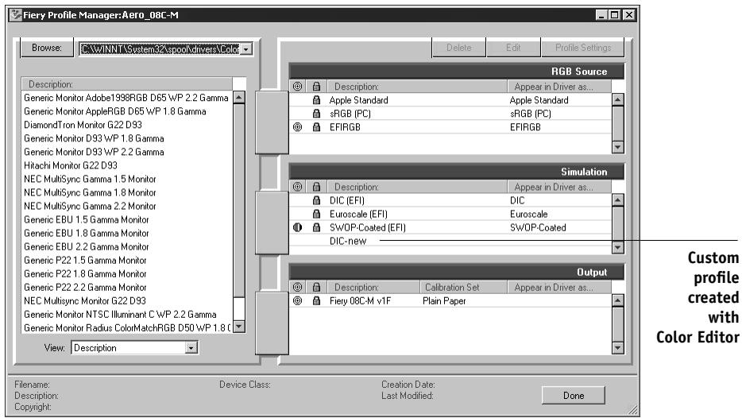Click lock icon in Output header
This screenshot has height=418, width=742.
(316, 288)
